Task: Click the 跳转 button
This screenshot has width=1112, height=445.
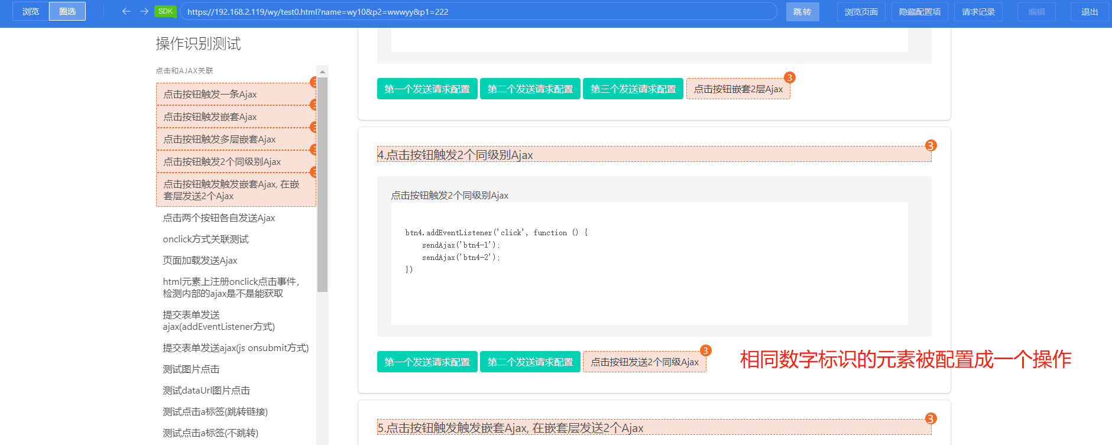Action: click(802, 12)
